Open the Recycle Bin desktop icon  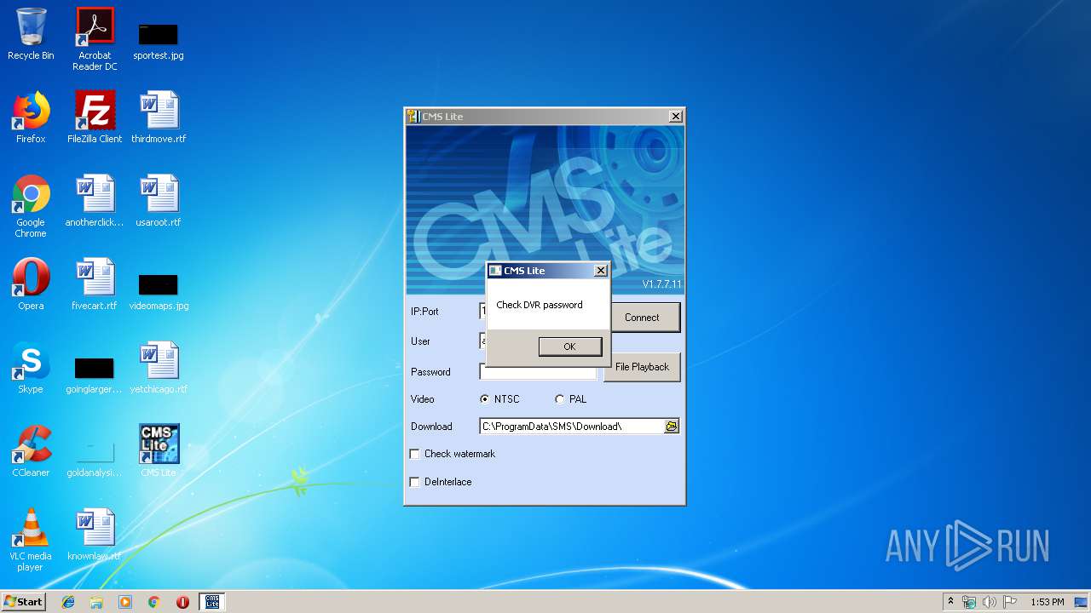pyautogui.click(x=31, y=34)
